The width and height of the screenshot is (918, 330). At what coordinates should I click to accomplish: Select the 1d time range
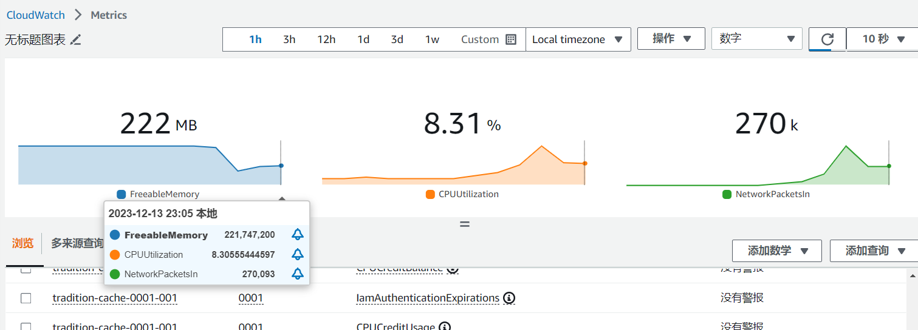point(363,39)
